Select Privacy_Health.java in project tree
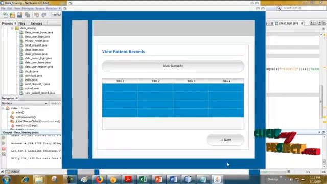This screenshot has height=184, width=327. pos(36,41)
